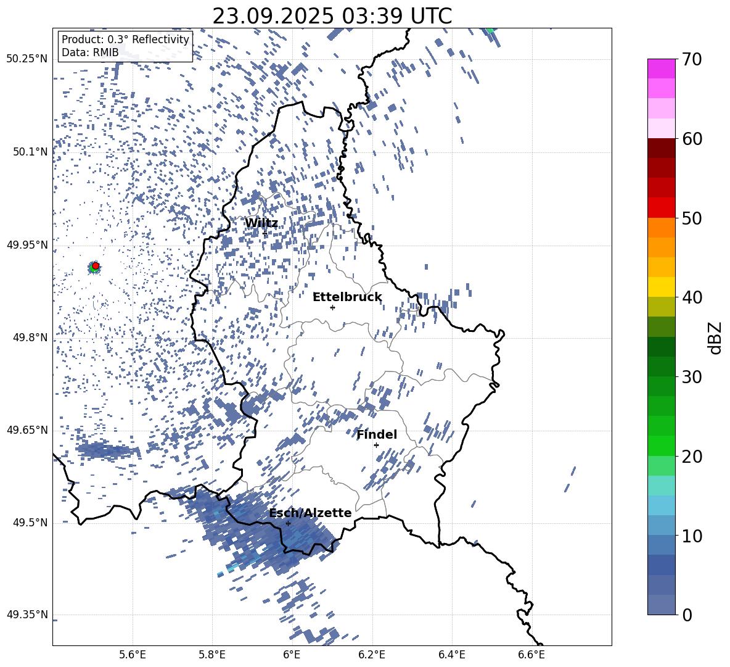Image resolution: width=730 pixels, height=667 pixels.
Task: Click the 10 colorbar tick label
Action: tap(691, 536)
